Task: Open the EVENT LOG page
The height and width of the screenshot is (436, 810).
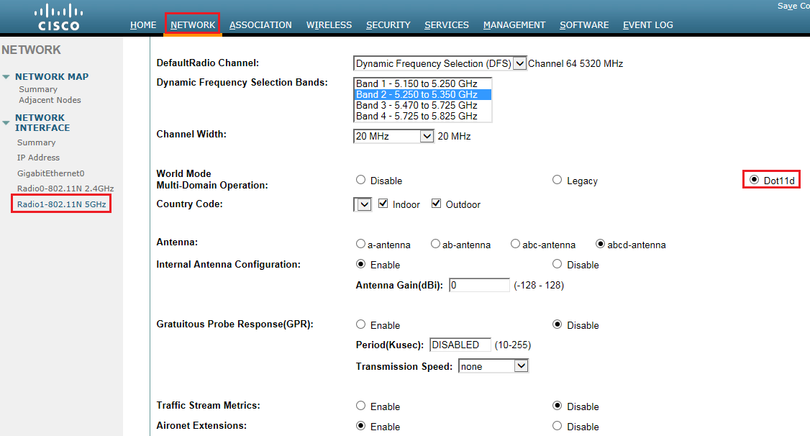Action: click(647, 24)
